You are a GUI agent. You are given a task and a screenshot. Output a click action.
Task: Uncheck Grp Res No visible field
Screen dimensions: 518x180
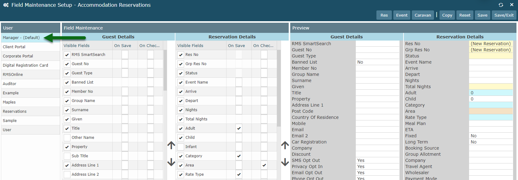click(181, 64)
